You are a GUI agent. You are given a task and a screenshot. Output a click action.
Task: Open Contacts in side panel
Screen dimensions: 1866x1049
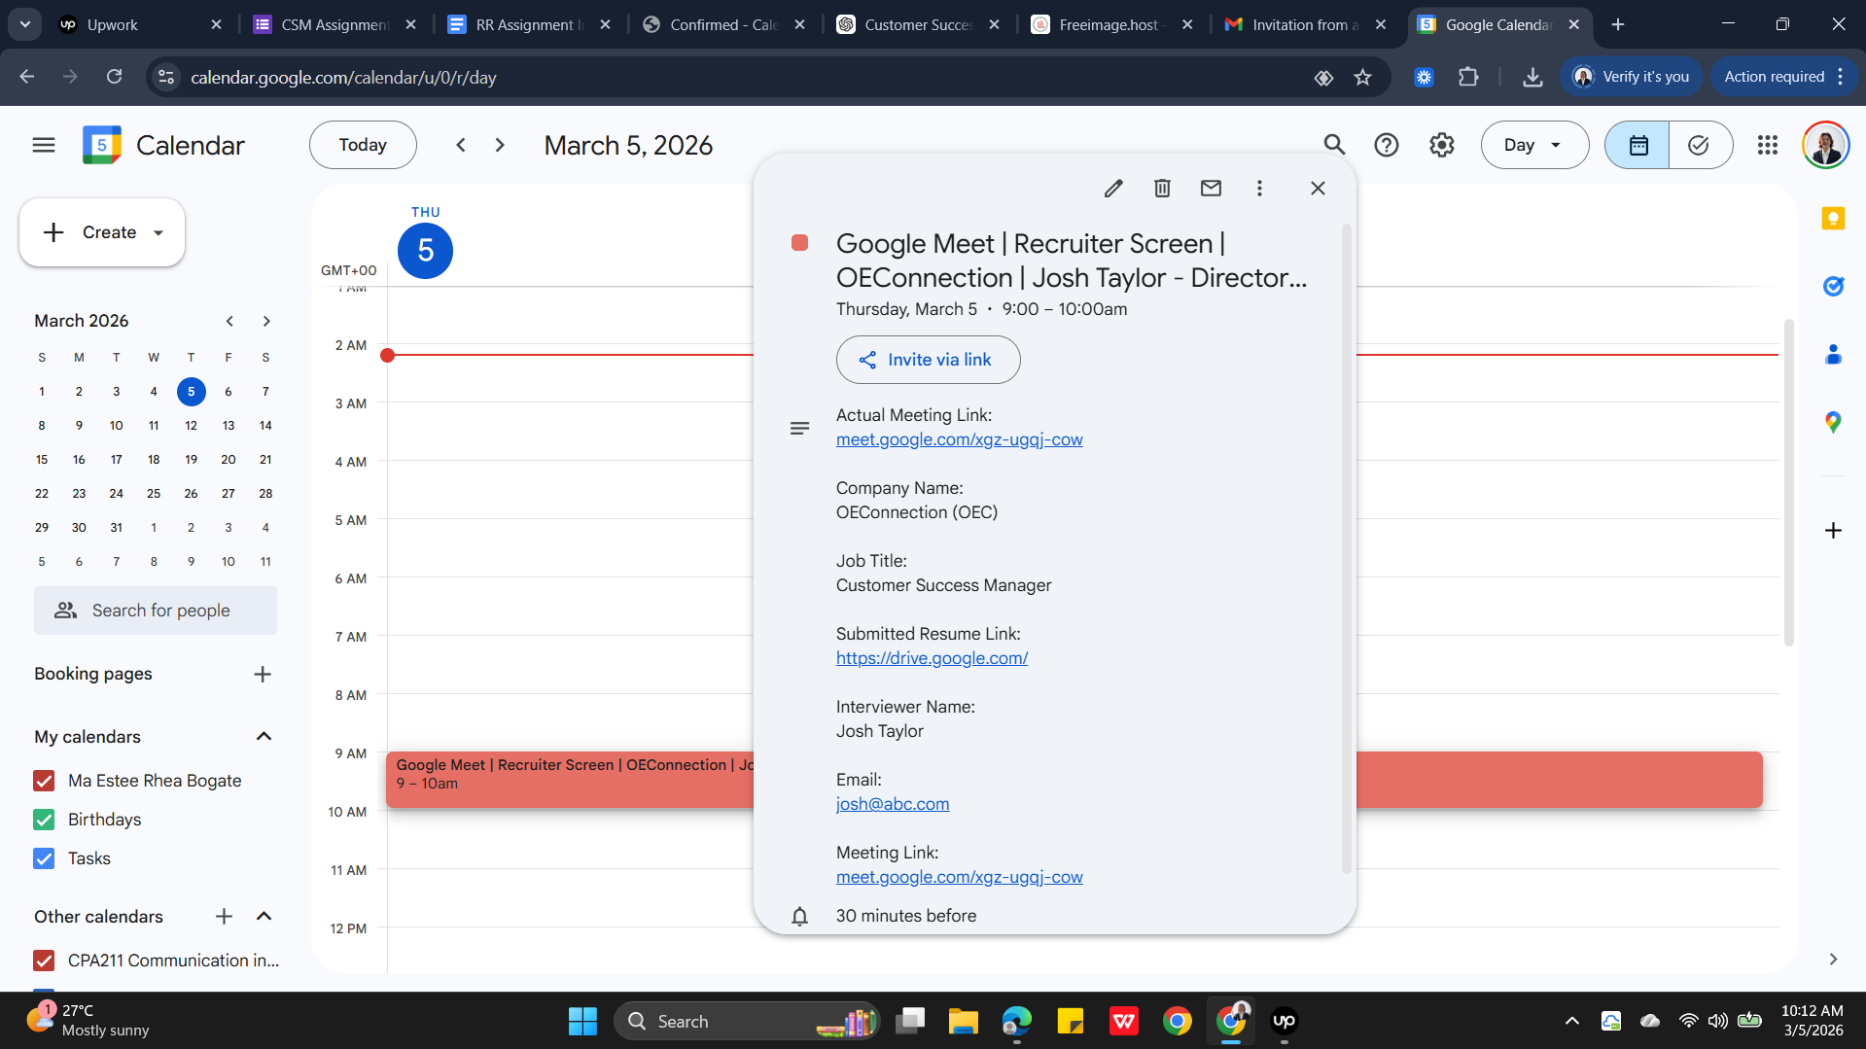tap(1833, 355)
